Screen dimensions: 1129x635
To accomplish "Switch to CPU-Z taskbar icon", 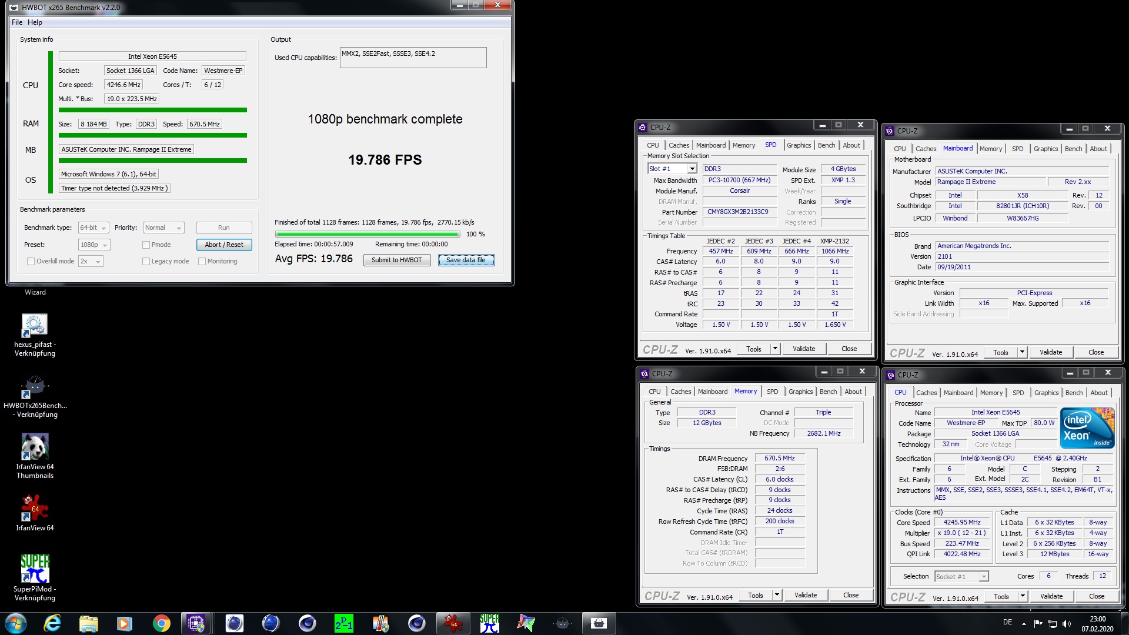I will [x=196, y=623].
